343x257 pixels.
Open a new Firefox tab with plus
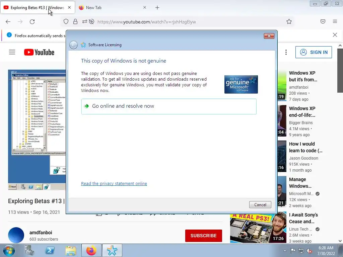pos(157,8)
